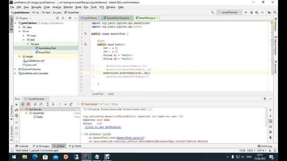
Task: Select test() in the test results tree
Action: coord(40,117)
